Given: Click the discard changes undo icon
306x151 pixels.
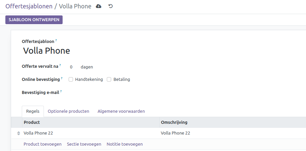Looking at the screenshot, I should click(110, 6).
